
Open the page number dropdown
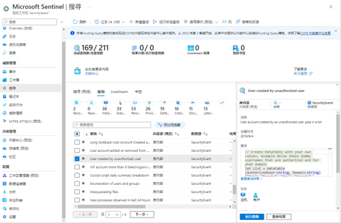[113, 214]
